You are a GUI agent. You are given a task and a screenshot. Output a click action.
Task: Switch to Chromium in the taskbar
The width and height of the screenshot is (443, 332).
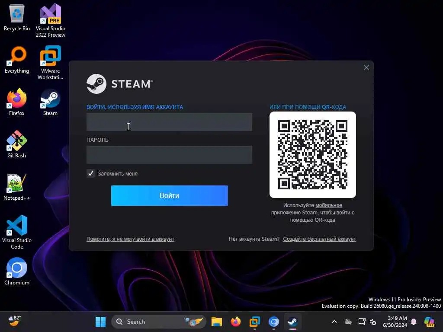pyautogui.click(x=273, y=322)
